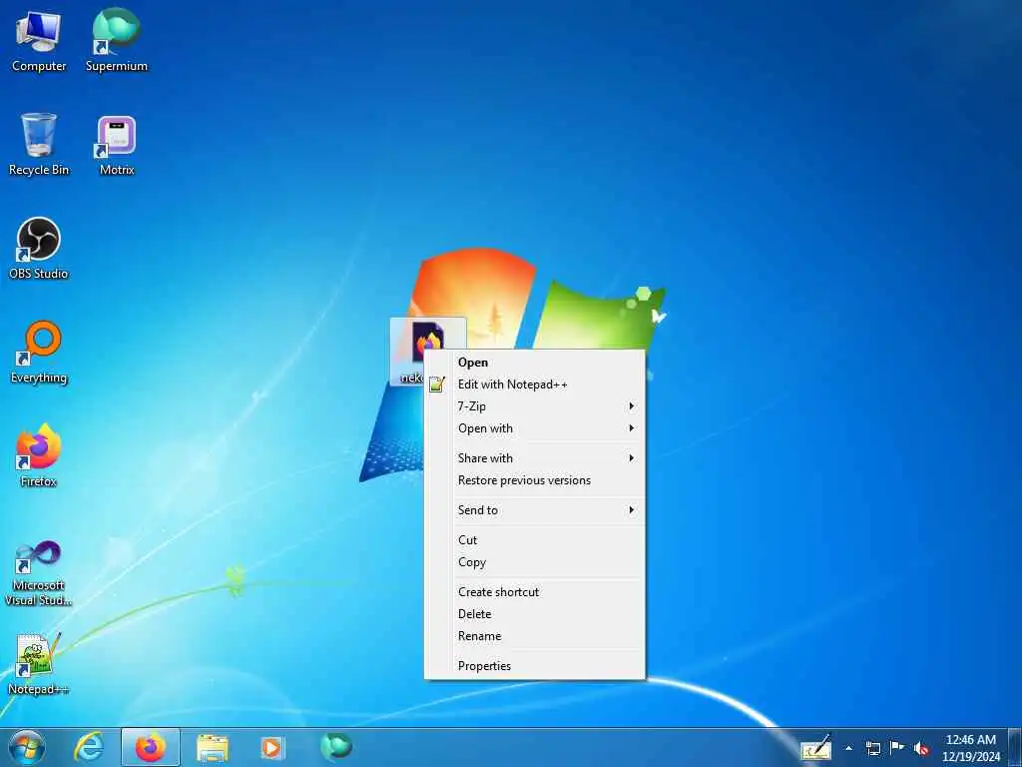Select the Motrix desktop shortcut
1022x767 pixels.
pos(117,145)
